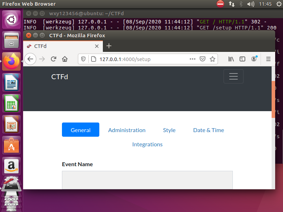
Task: Focus the Event Name input field
Action: click(x=147, y=180)
